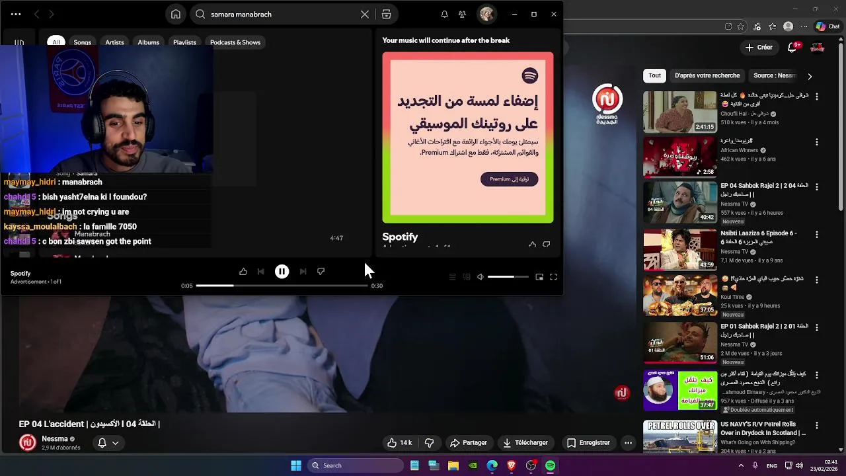Click YouTube Créer button

759,48
